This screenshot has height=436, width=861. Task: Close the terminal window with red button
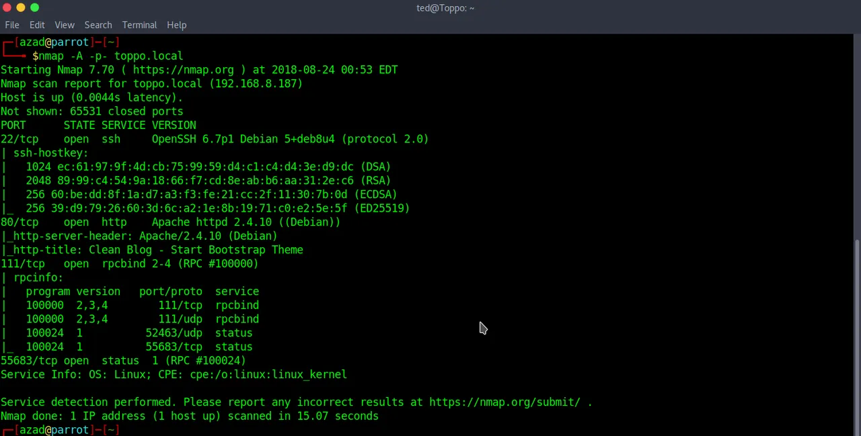pyautogui.click(x=7, y=7)
